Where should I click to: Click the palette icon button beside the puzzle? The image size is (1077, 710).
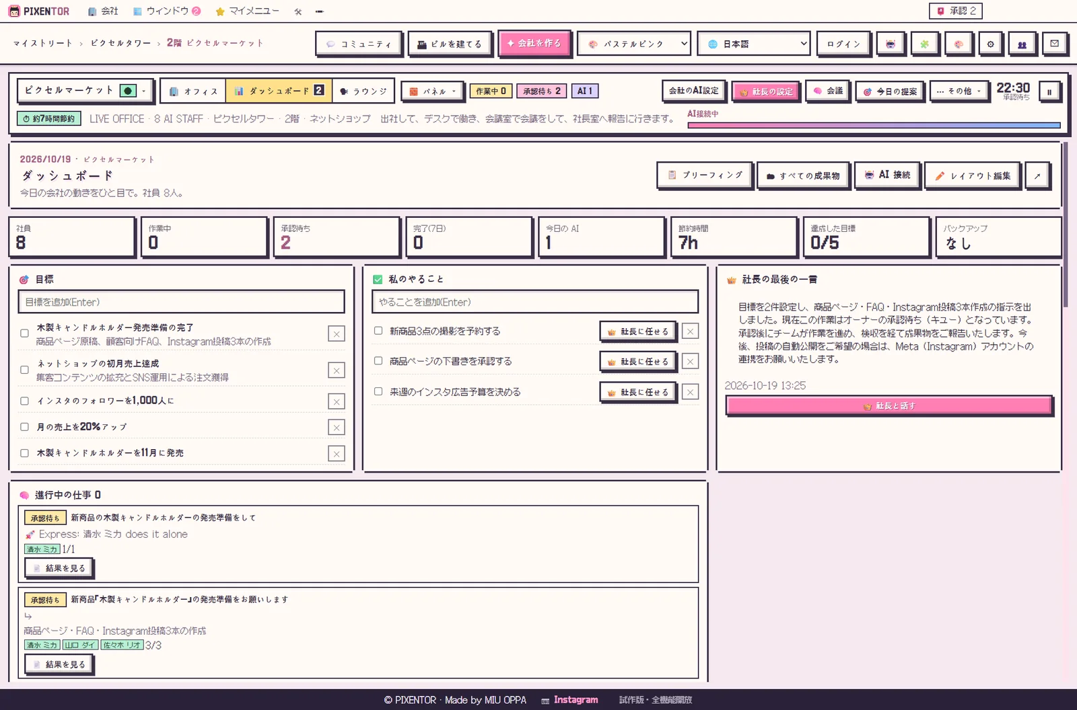pos(958,44)
